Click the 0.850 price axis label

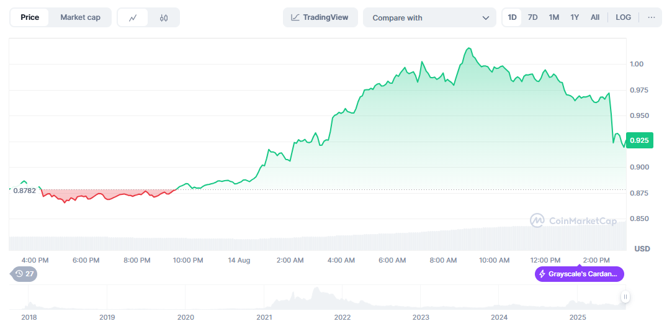coord(640,219)
